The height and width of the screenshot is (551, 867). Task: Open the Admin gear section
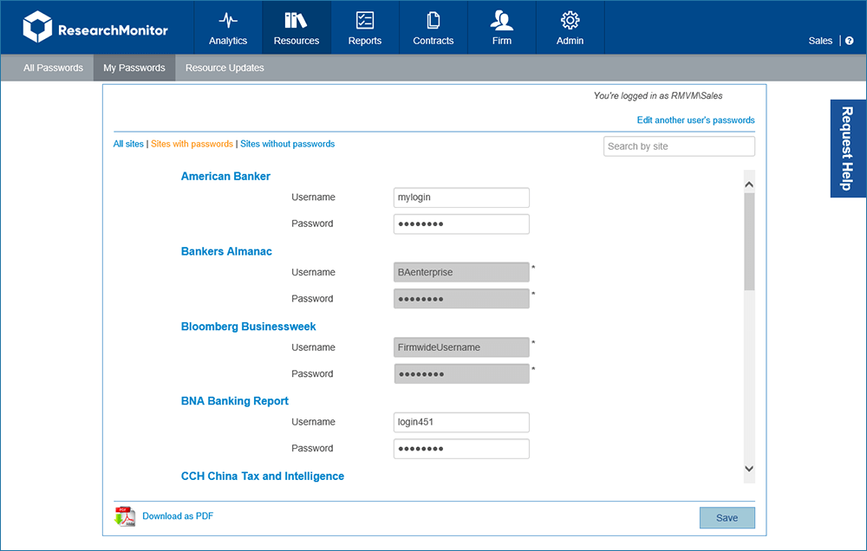click(570, 28)
